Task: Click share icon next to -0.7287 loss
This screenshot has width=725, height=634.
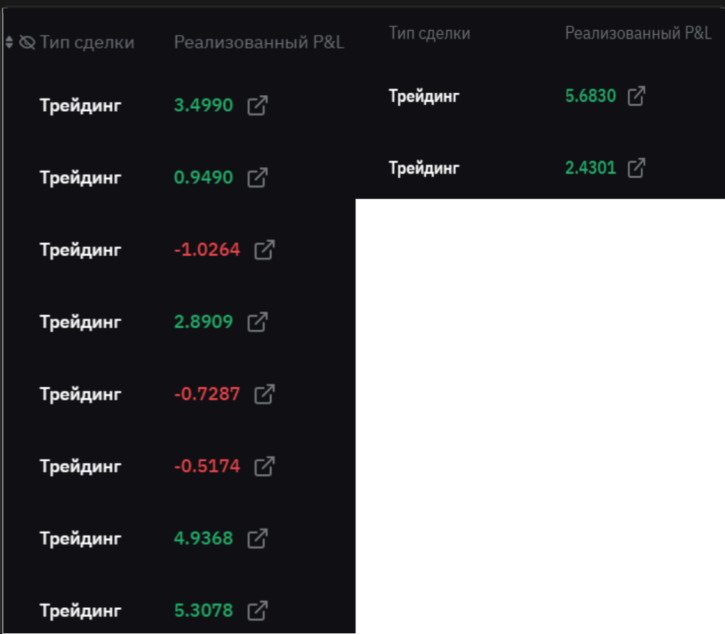Action: tap(264, 394)
